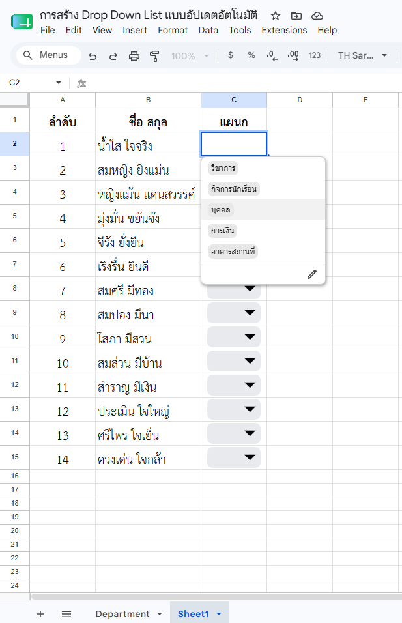Open the Google Sheets home icon

click(22, 22)
